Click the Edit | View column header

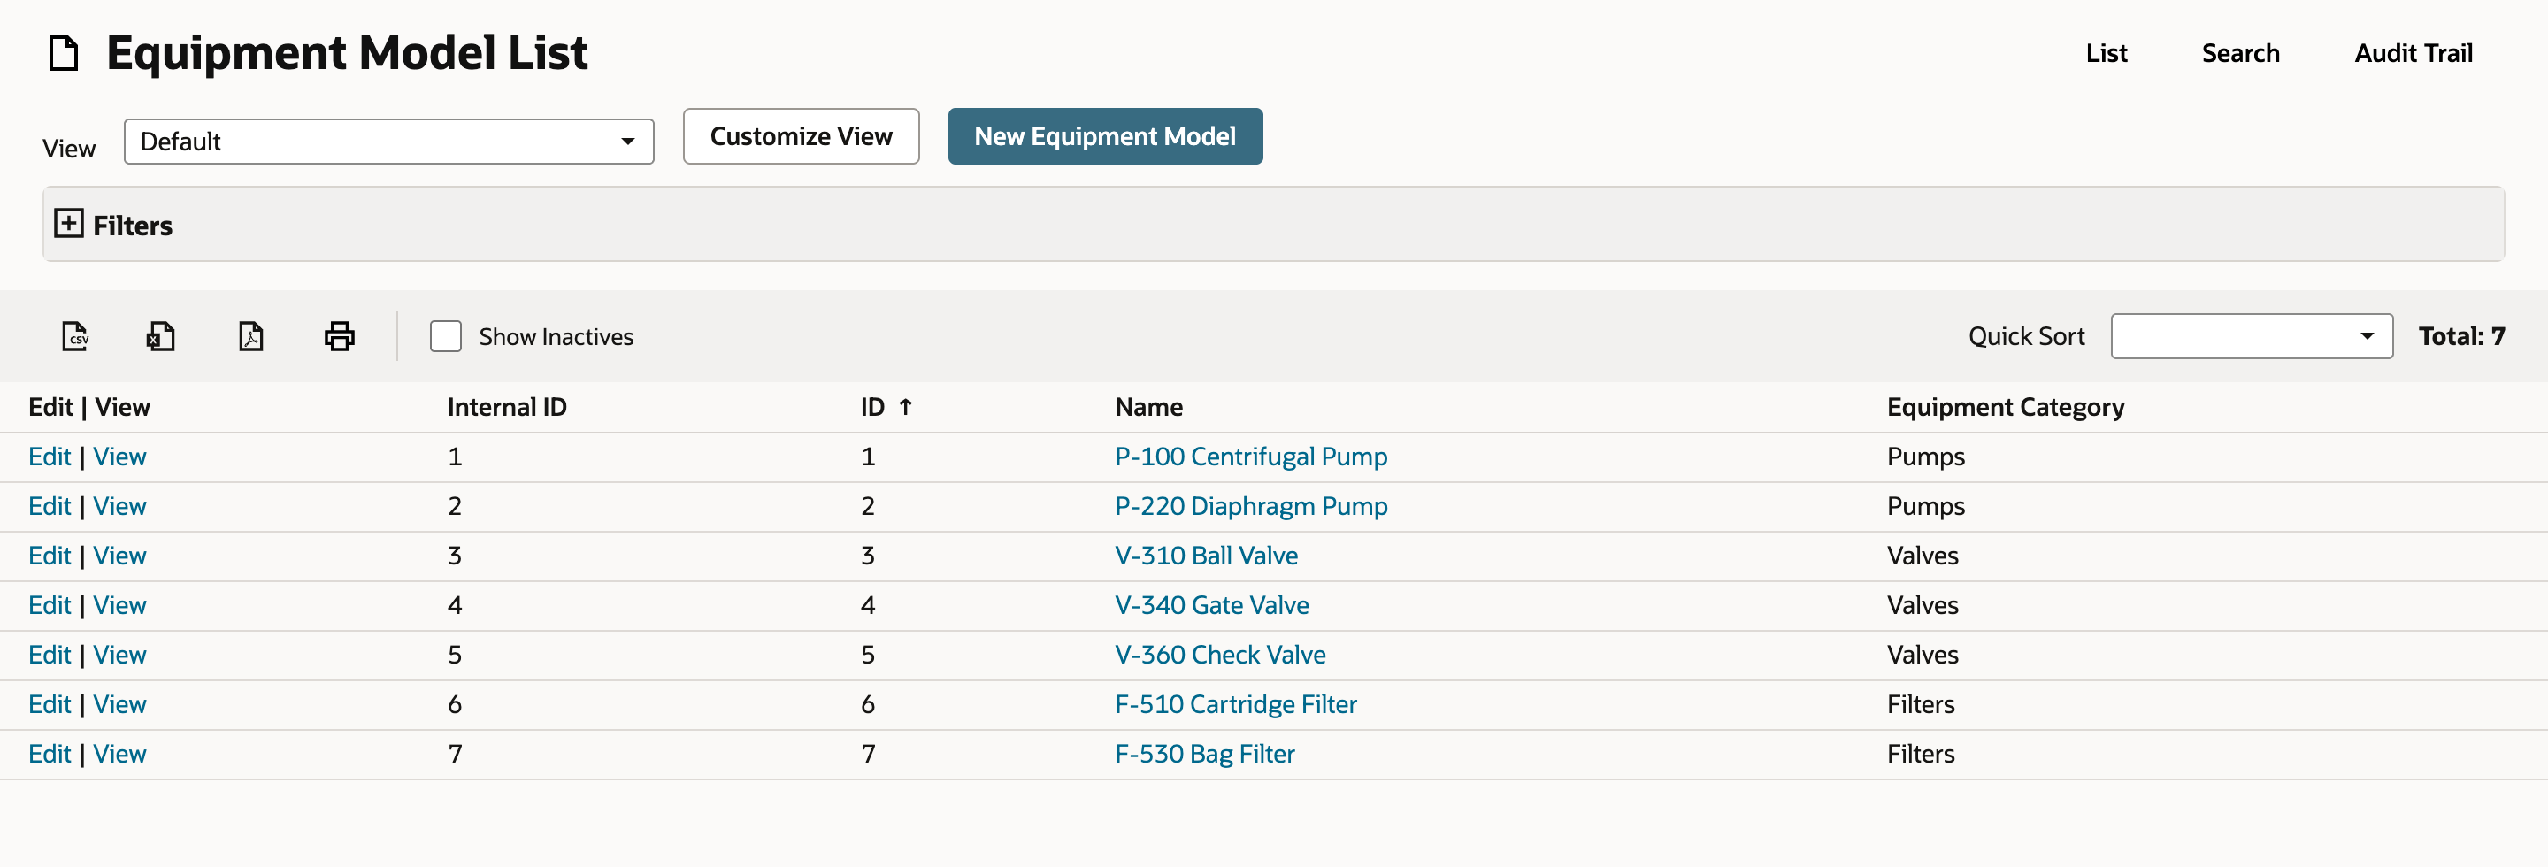point(89,406)
